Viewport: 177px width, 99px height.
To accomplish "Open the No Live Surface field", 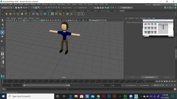I will tap(67, 8).
